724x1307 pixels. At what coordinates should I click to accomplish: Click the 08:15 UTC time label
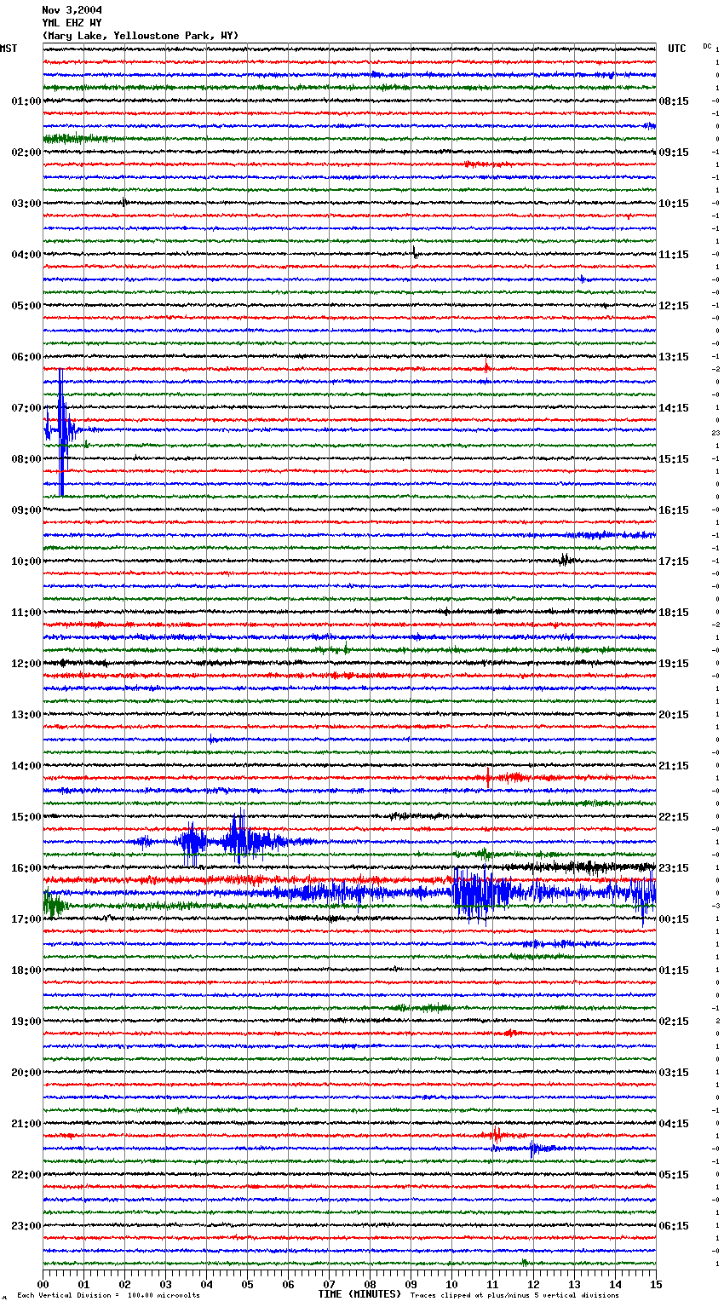click(674, 101)
